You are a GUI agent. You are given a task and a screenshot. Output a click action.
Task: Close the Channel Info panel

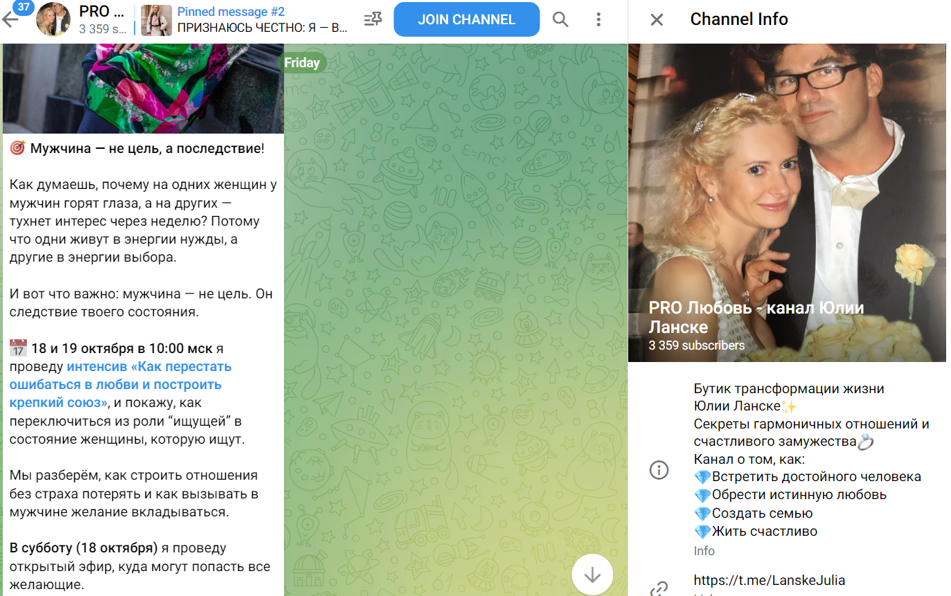[x=657, y=19]
